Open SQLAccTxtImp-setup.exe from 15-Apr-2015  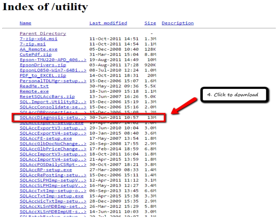(51, 196)
